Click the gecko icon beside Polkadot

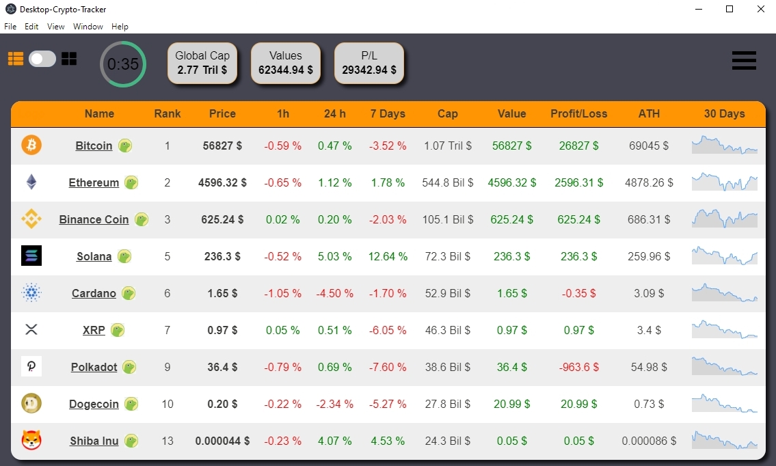(129, 367)
